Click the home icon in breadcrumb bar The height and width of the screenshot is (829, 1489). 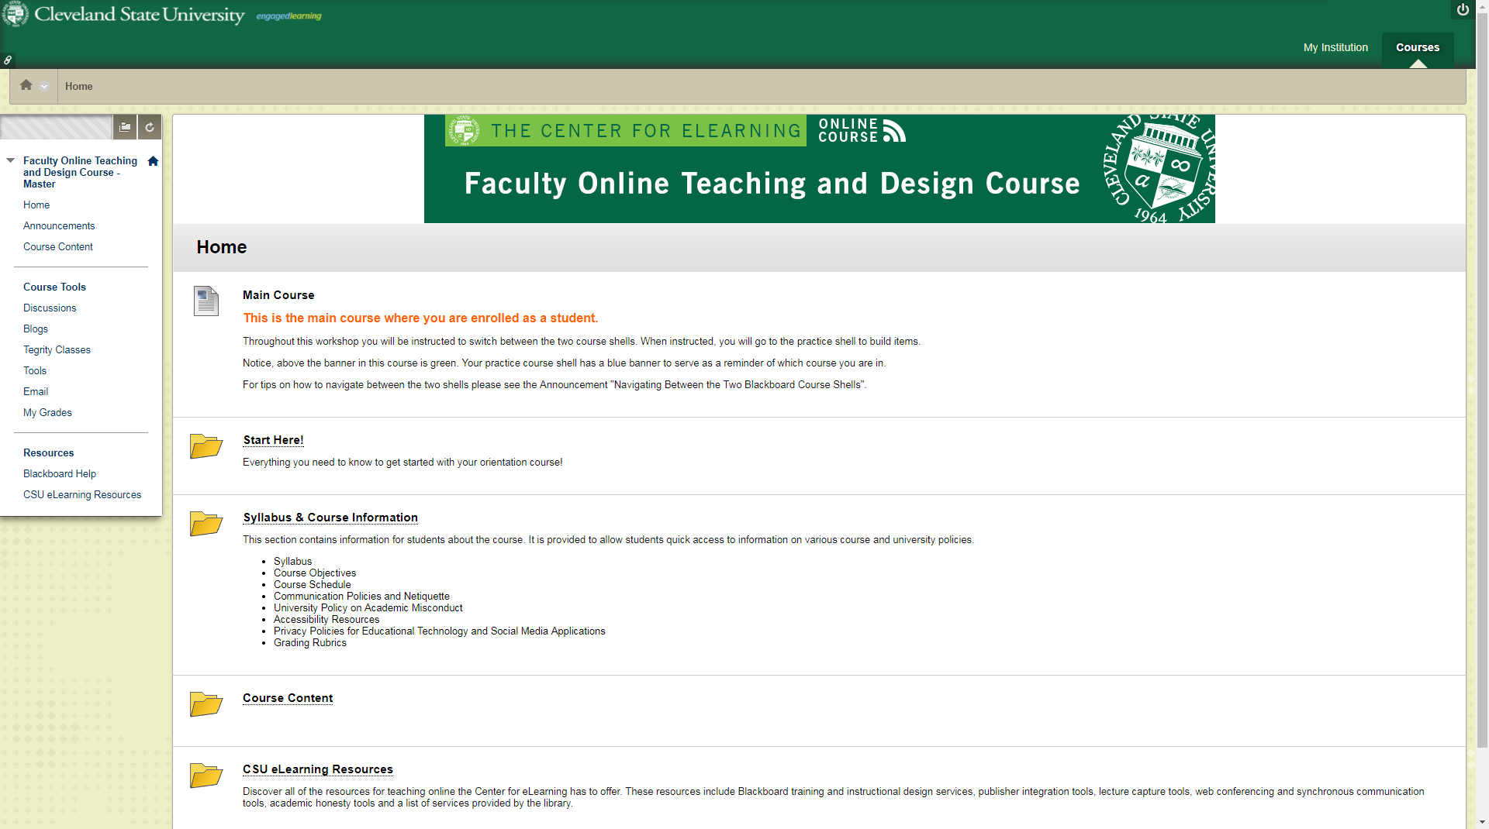(26, 85)
